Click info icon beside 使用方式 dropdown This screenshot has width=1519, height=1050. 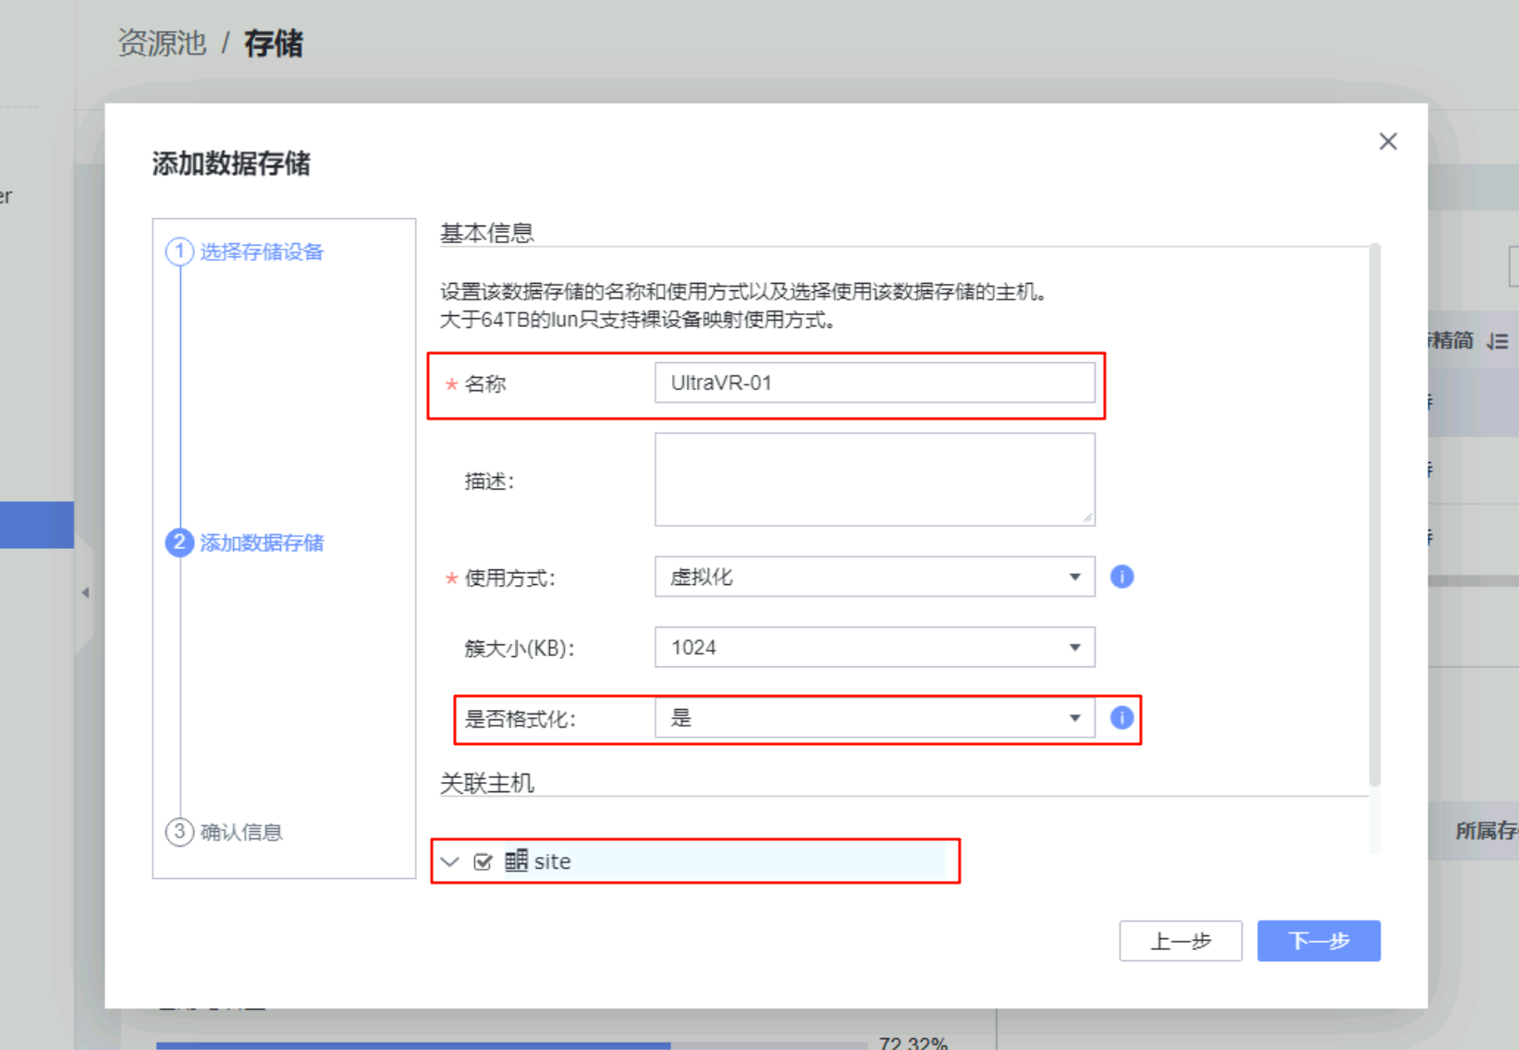coord(1121,577)
